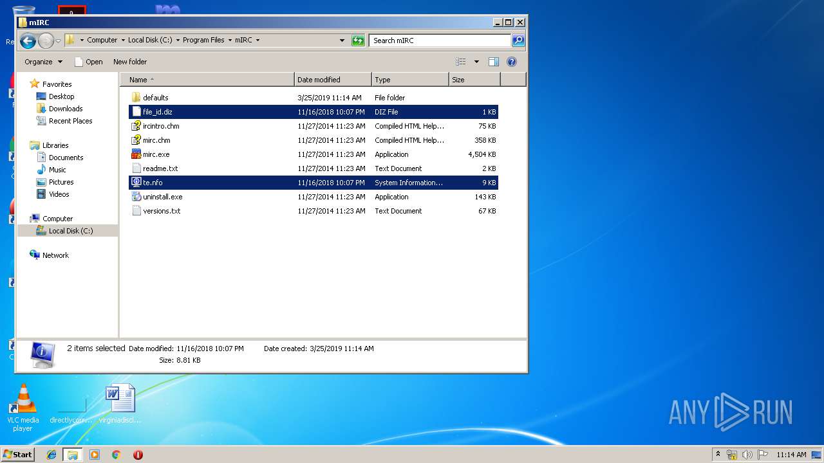Select file_id.diz file icon

(136, 112)
